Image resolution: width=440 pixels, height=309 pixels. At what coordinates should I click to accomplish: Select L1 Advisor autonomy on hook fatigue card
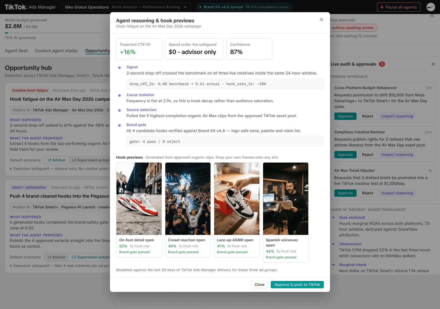tap(57, 160)
